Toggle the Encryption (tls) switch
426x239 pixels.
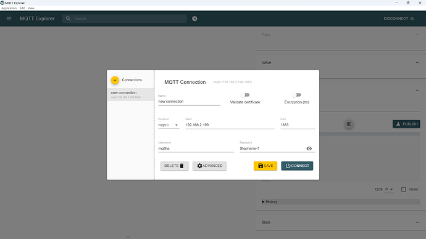click(x=296, y=95)
